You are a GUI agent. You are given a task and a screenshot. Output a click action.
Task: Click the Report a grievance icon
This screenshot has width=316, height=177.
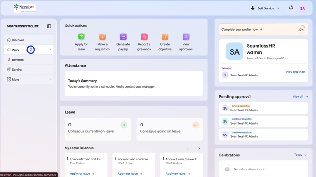144,37
